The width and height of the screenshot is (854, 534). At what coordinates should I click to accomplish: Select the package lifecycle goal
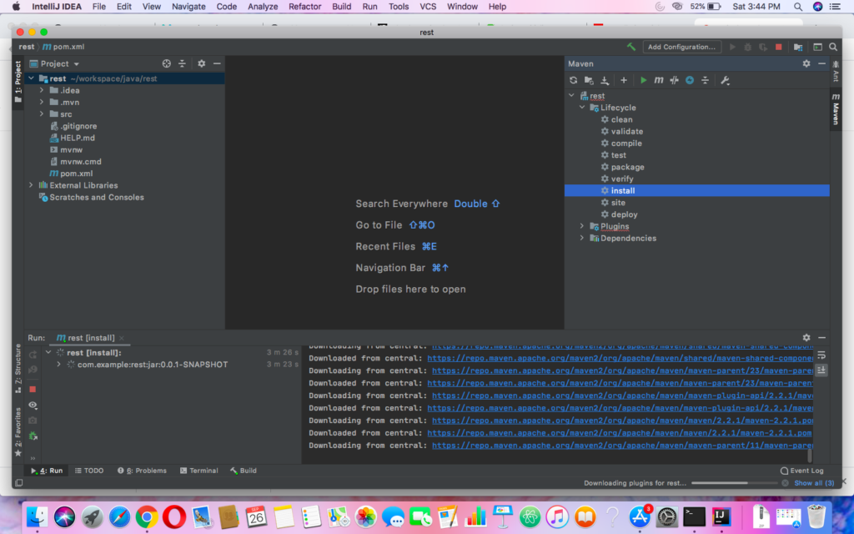click(627, 167)
